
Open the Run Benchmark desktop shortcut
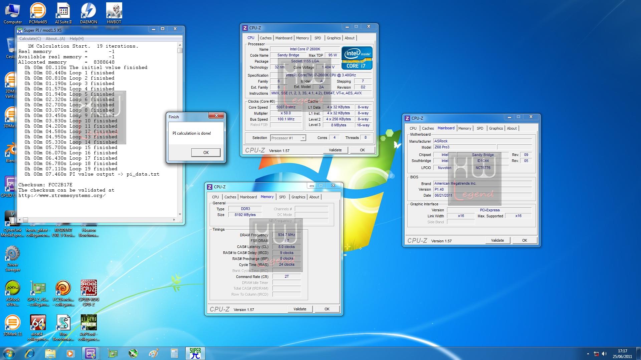63,328
